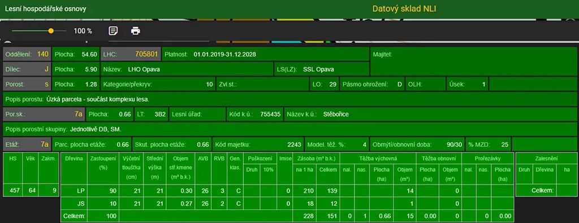Screen dimensions: 579x223
Task: Select the Porost s header cell
Action: tap(27, 84)
